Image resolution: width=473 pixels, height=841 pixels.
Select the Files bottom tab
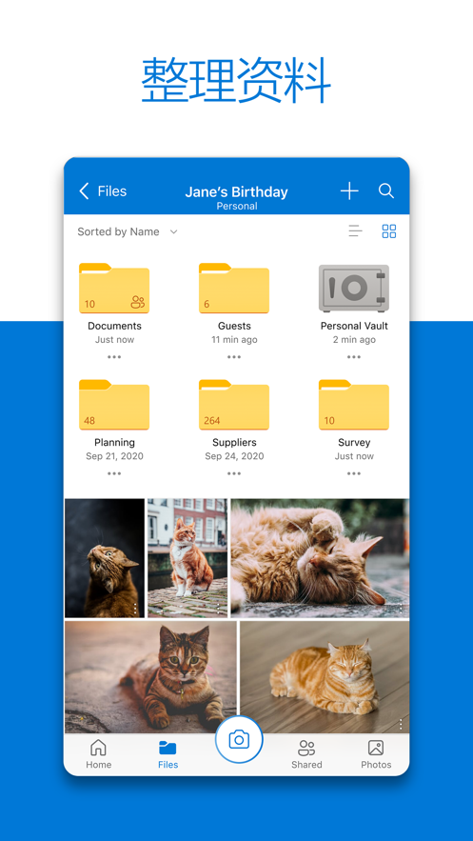click(x=168, y=754)
